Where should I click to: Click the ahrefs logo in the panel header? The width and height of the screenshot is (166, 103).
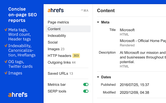[x=56, y=10]
